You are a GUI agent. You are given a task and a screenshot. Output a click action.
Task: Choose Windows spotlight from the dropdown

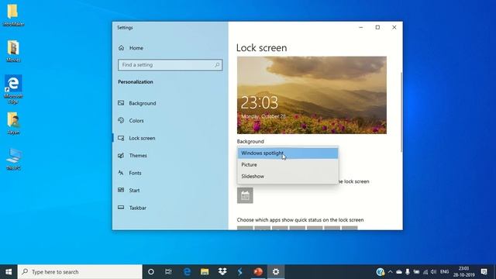pos(288,153)
